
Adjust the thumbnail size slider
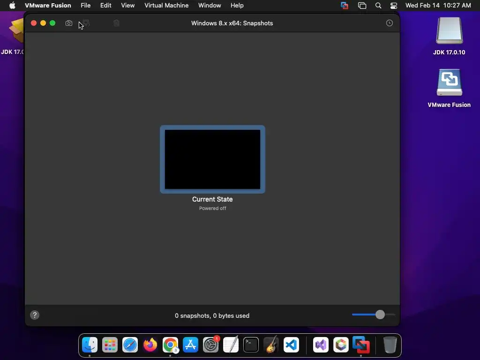coord(380,315)
